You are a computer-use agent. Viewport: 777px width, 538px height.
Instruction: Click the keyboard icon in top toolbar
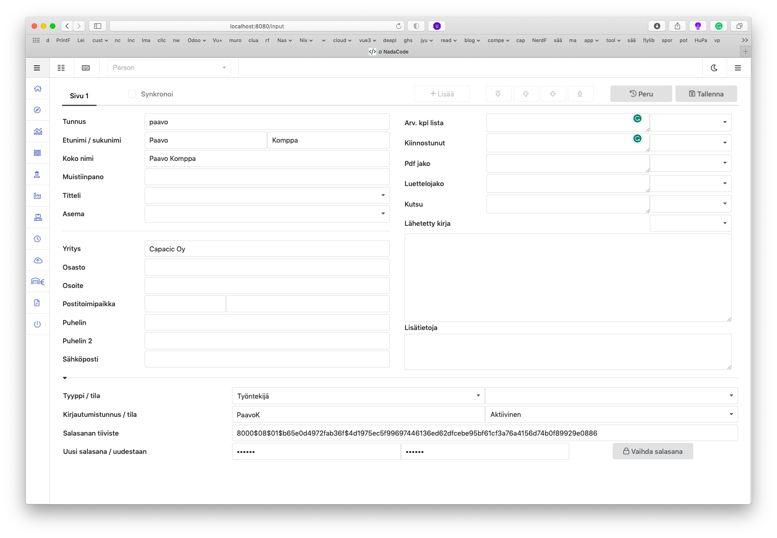click(86, 68)
